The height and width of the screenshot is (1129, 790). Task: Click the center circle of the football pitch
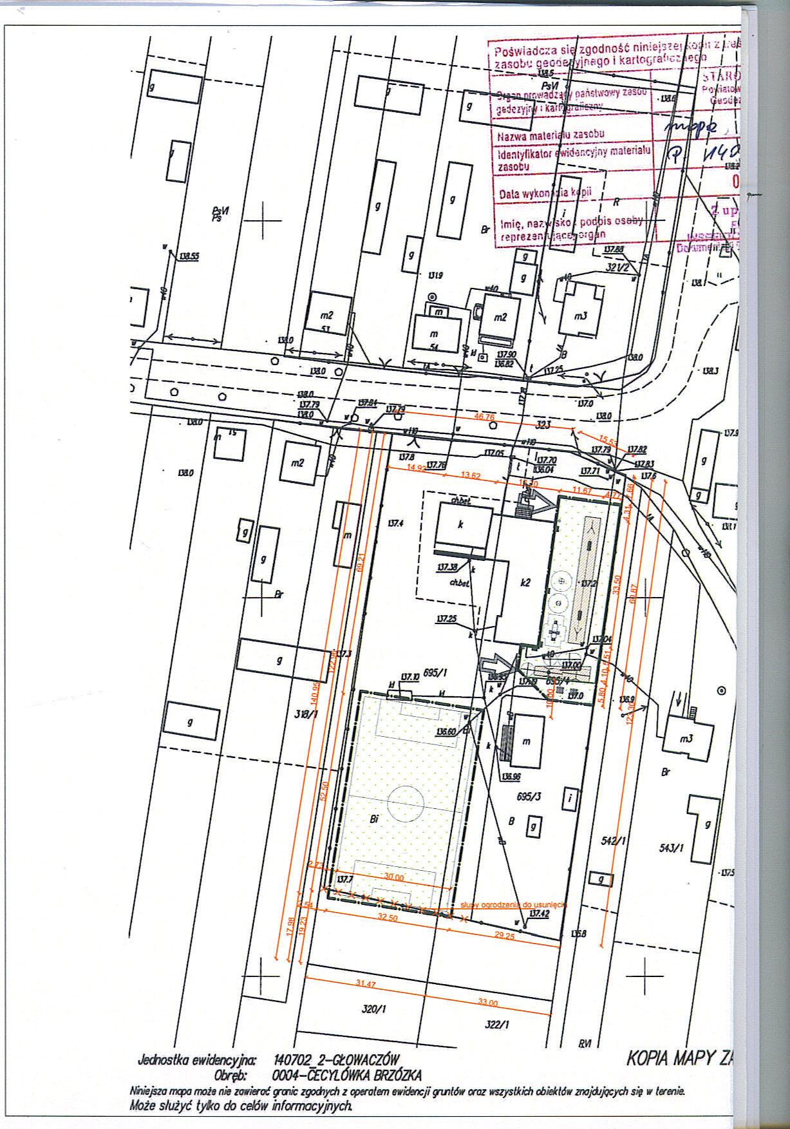coord(406,803)
